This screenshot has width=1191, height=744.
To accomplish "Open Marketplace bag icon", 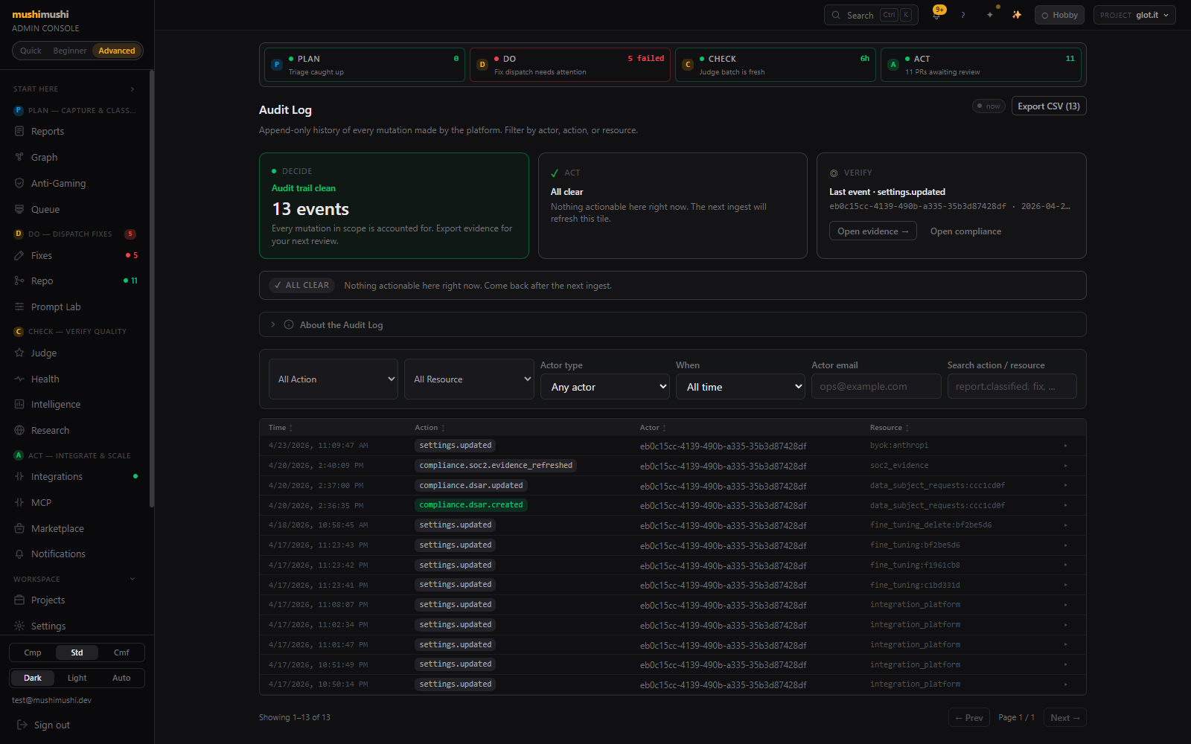I will 19,528.
